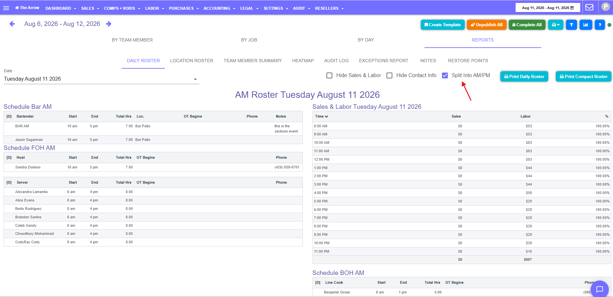Click the [D] toggle in Bartender header
613x297 pixels.
click(9, 117)
